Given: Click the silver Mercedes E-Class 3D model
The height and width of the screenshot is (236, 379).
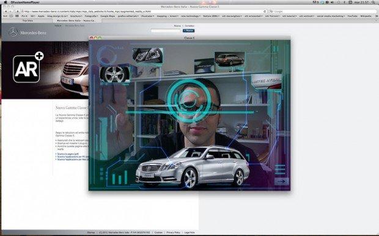Looking at the screenshot, I should [x=193, y=167].
